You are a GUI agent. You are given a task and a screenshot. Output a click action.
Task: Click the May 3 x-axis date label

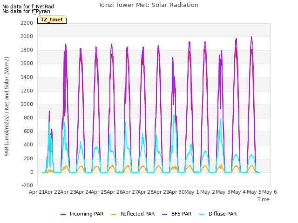click(x=223, y=192)
